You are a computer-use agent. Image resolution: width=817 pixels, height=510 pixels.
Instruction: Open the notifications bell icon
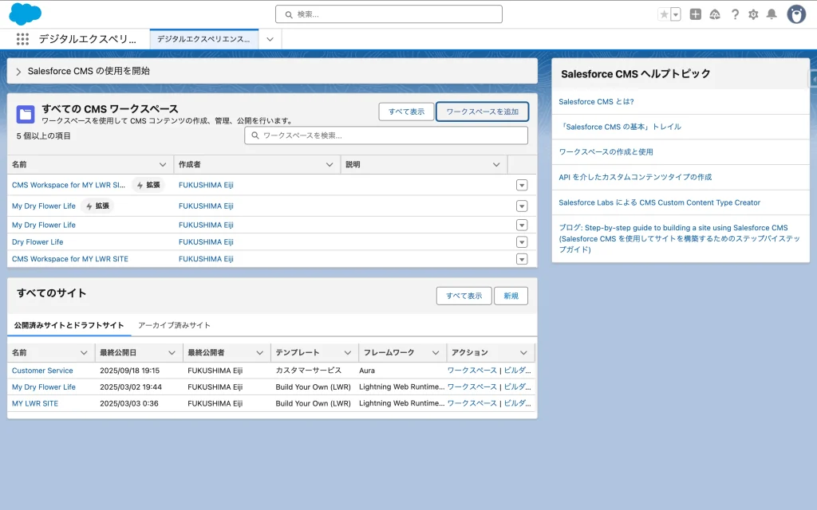(772, 14)
